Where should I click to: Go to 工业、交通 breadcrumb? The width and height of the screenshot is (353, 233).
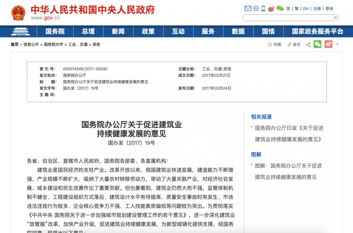78,44
